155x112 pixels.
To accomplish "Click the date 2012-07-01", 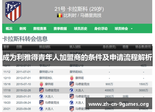I will tap(24, 78).
